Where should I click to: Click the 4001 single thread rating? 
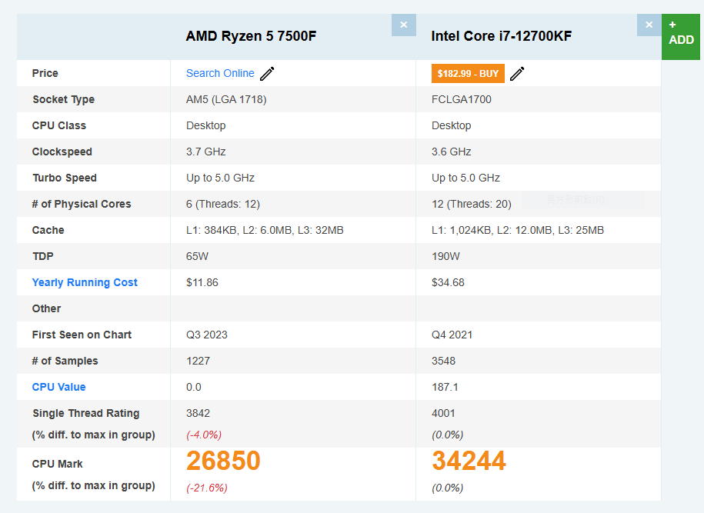443,413
